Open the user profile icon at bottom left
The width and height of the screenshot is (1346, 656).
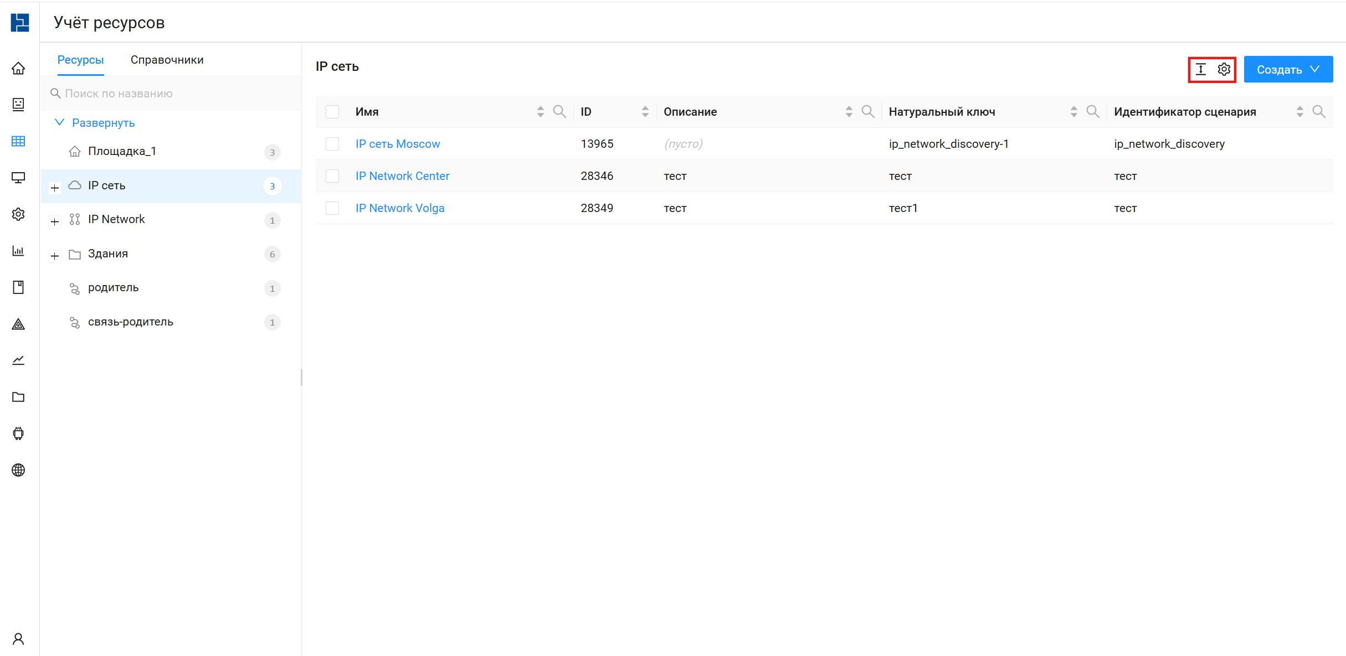18,639
